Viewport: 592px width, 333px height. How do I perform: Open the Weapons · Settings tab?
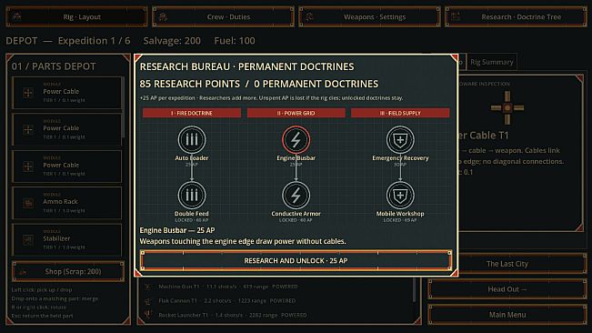point(369,17)
